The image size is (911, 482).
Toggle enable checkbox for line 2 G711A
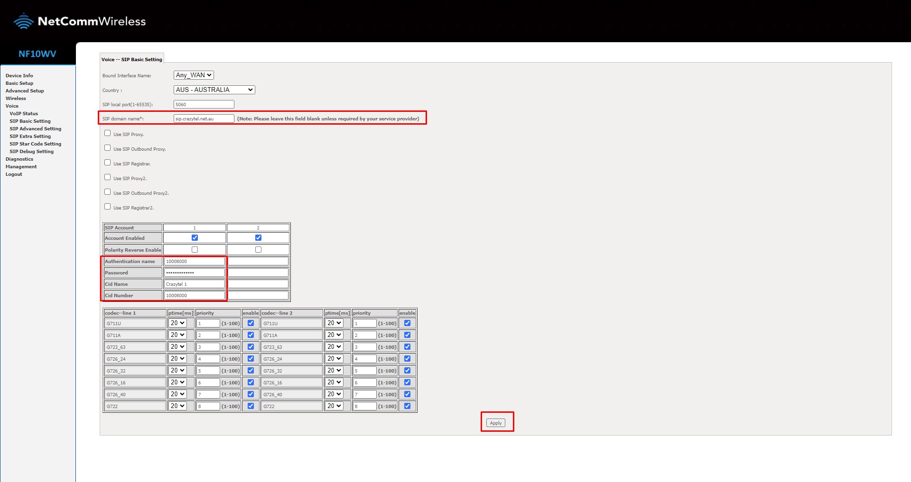[x=407, y=335]
